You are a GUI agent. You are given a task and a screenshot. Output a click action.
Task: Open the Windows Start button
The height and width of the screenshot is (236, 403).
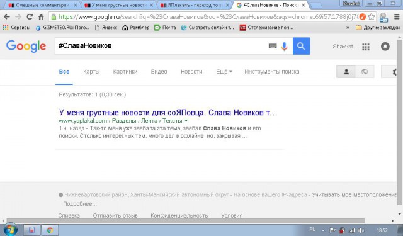(x=10, y=230)
